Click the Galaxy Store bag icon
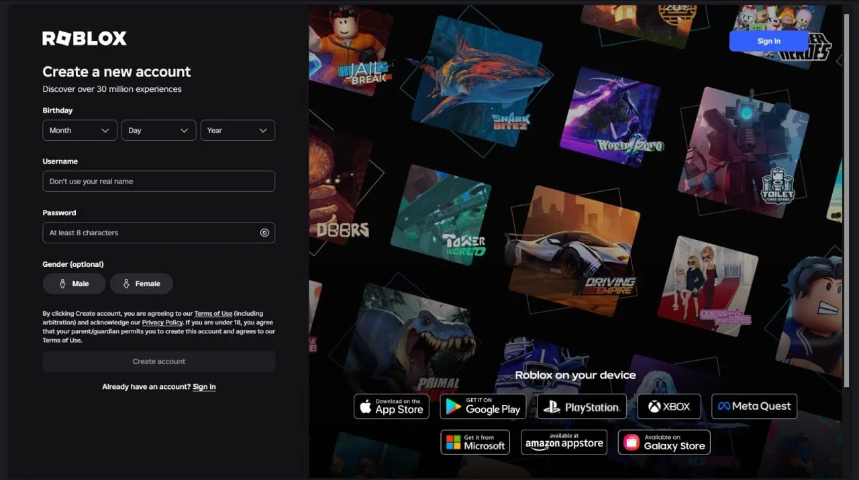 click(x=631, y=442)
